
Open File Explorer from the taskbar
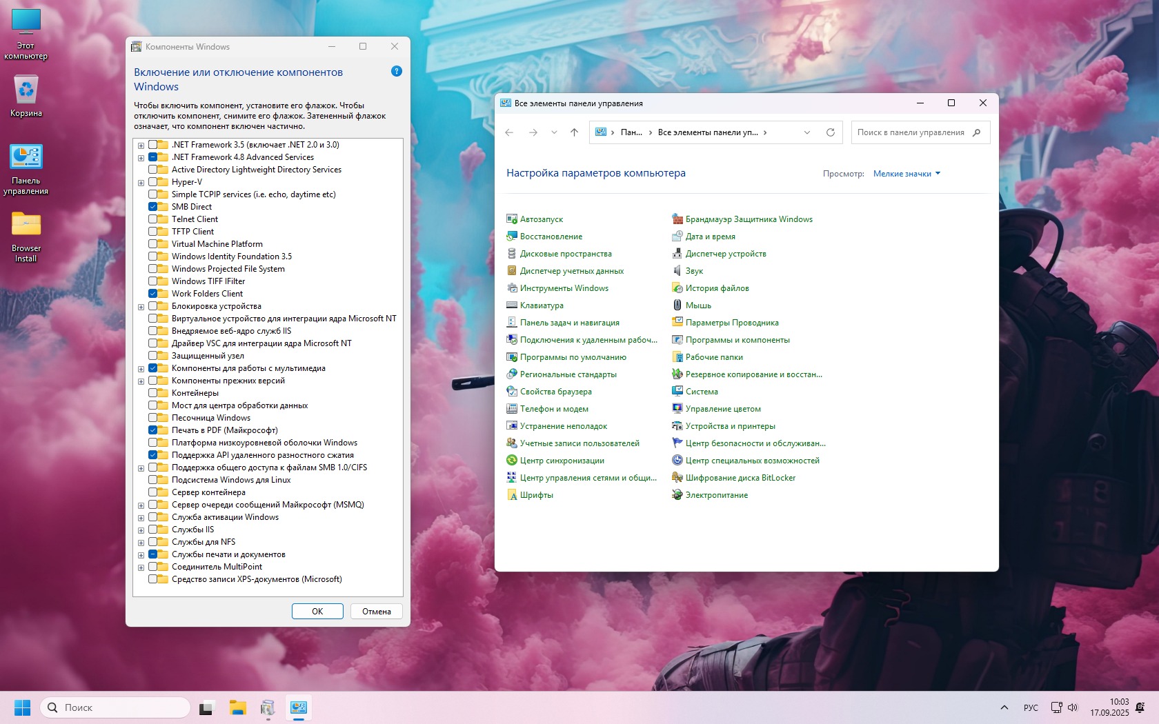pos(238,707)
